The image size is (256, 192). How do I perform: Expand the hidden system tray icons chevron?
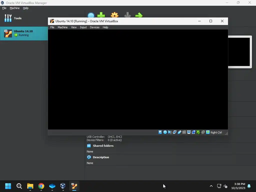(211, 186)
